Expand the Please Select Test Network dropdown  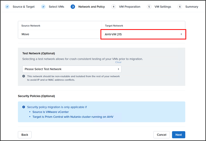[72, 69]
